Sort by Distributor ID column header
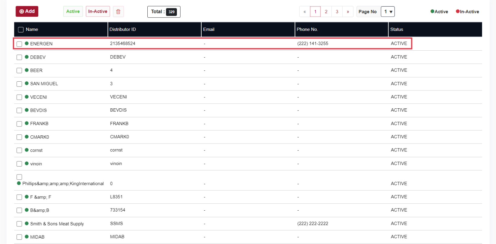The image size is (496, 244). point(123,29)
